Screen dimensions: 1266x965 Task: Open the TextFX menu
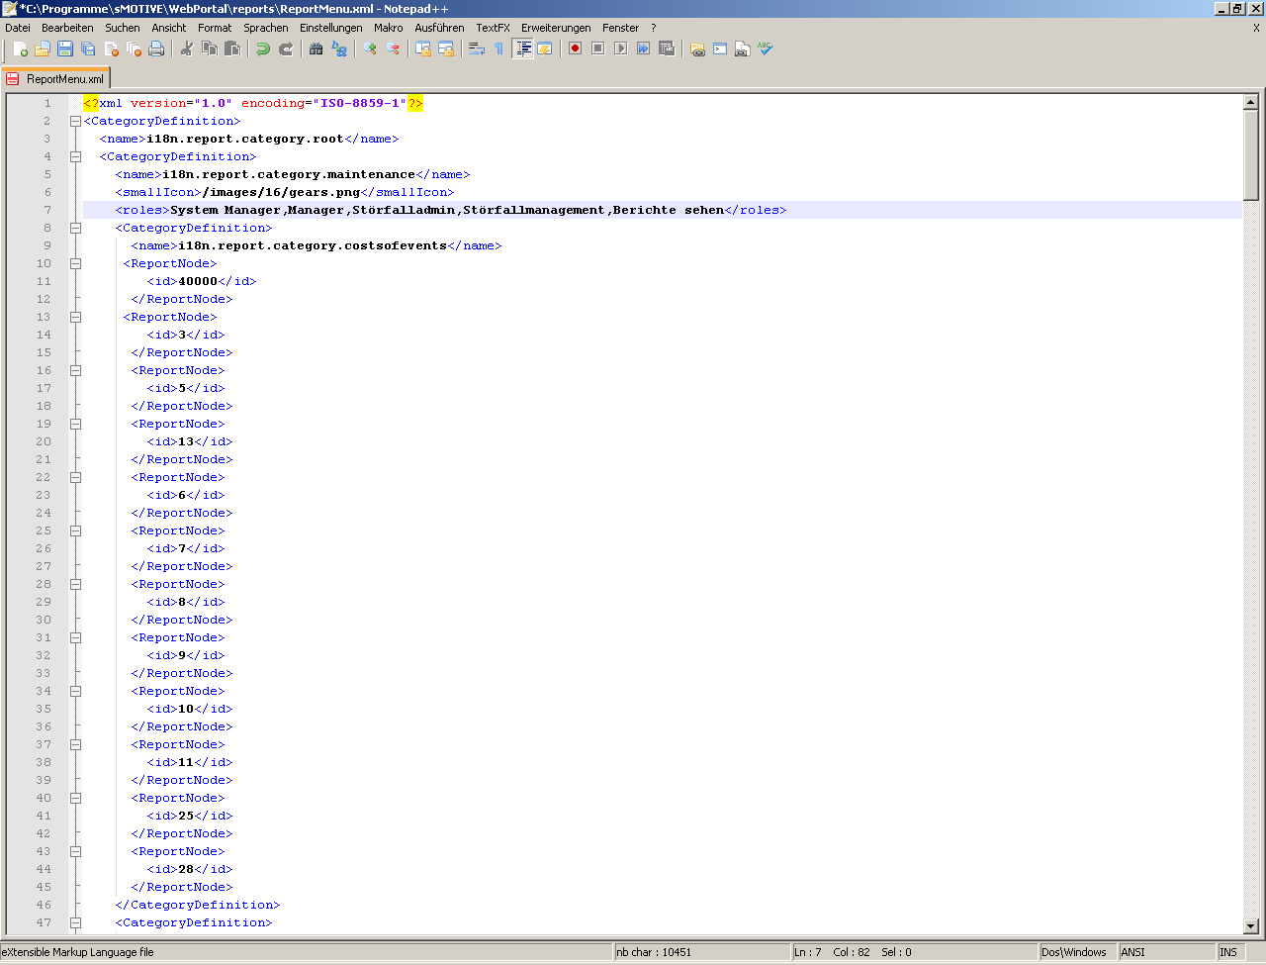[493, 28]
